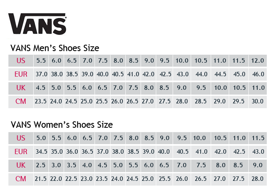Click Men's EUR size 46.0 cell

click(x=258, y=74)
